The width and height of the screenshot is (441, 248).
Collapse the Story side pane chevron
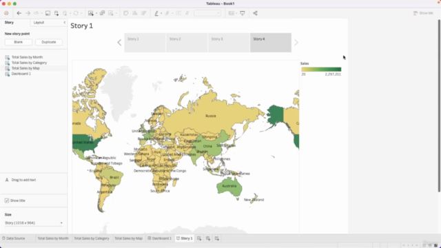coord(64,22)
